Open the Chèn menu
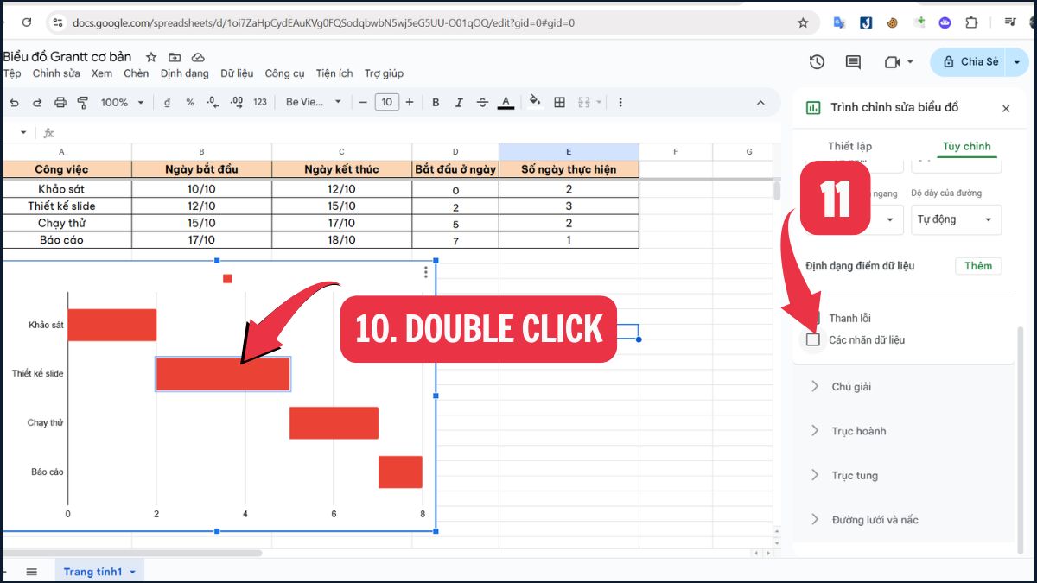 [x=136, y=73]
